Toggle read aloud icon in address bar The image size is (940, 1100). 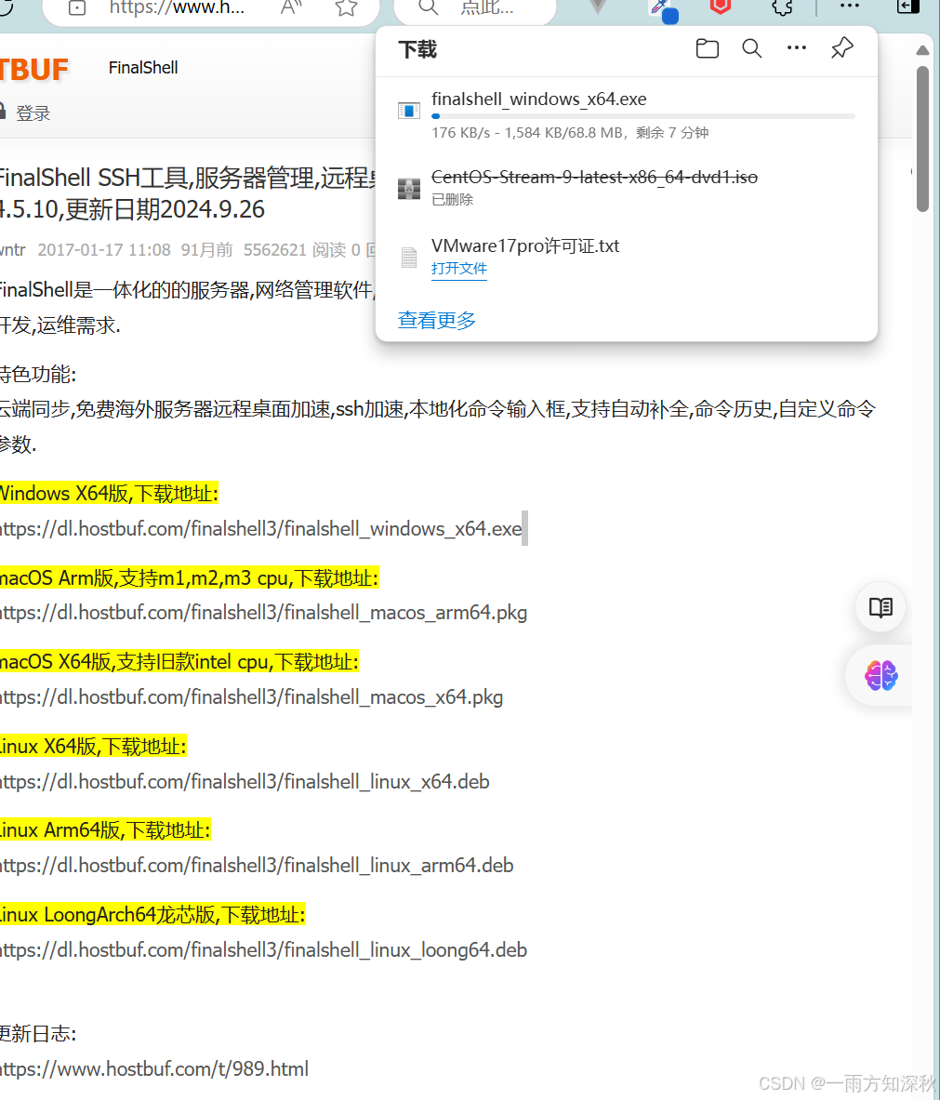[291, 7]
